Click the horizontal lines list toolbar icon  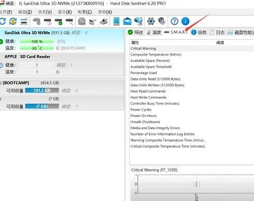(x=24, y=21)
